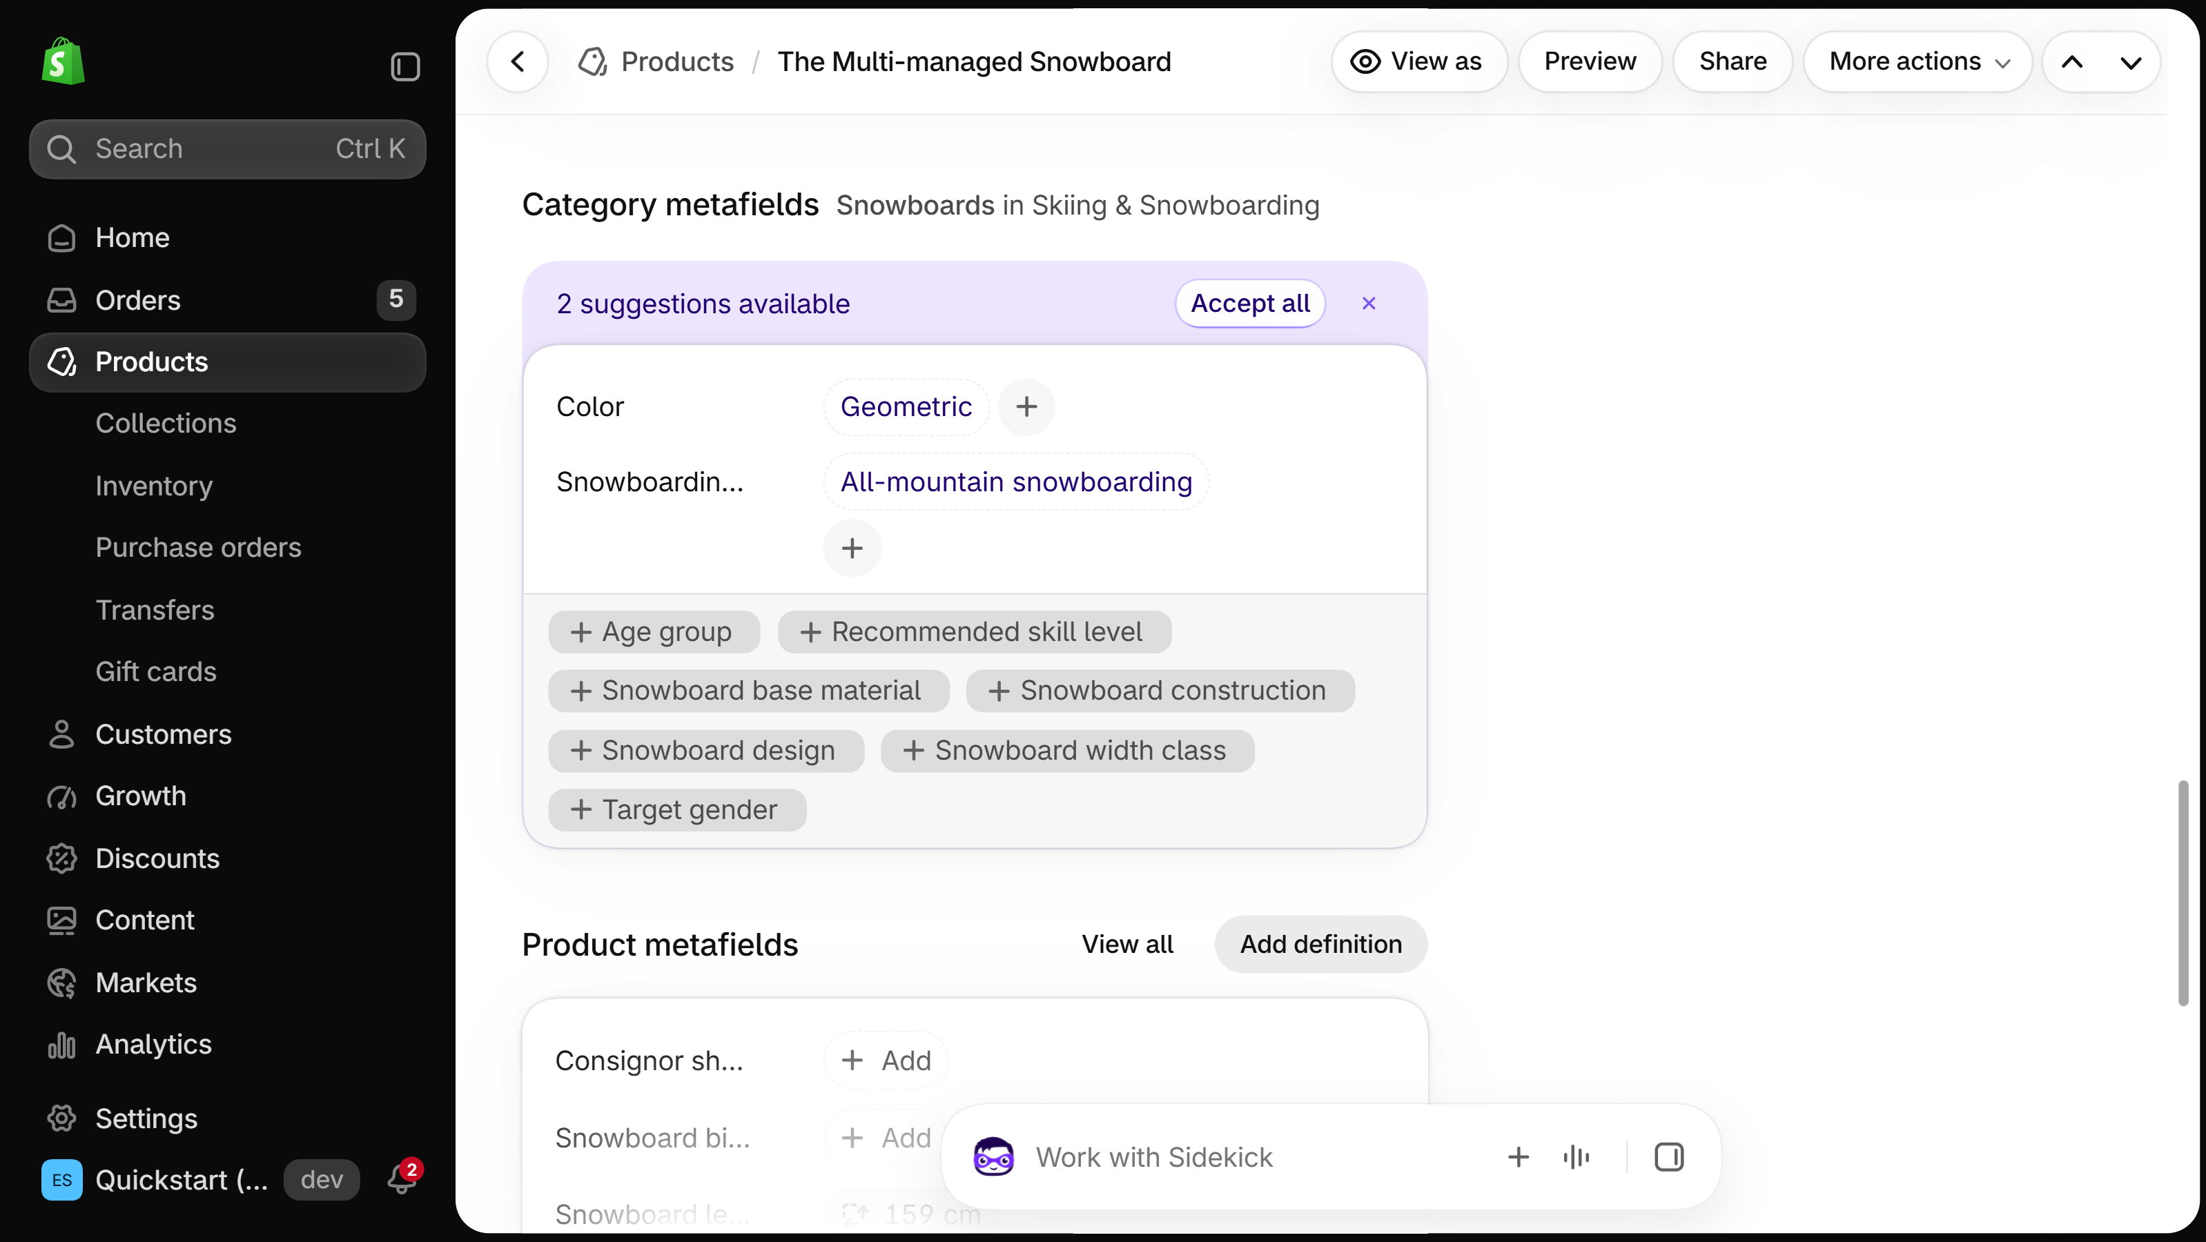Screen dimensions: 2206x1242
Task: Open Customers in the sidebar
Action: click(227, 733)
